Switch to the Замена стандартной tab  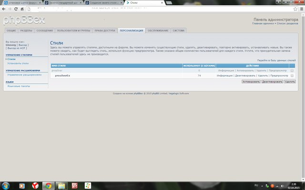(63, 3)
